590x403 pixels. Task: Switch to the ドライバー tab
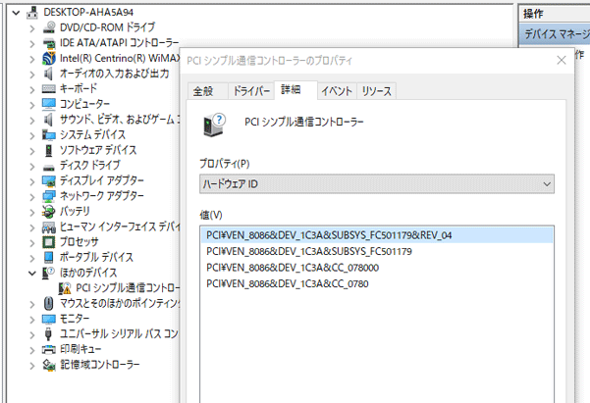tap(250, 91)
